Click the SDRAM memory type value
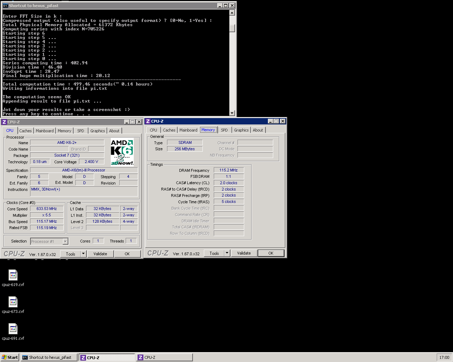The width and height of the screenshot is (453, 362). pyautogui.click(x=185, y=142)
